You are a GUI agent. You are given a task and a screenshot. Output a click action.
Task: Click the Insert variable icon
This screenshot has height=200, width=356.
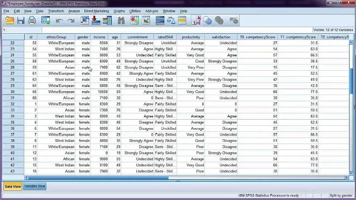[x=146, y=20]
